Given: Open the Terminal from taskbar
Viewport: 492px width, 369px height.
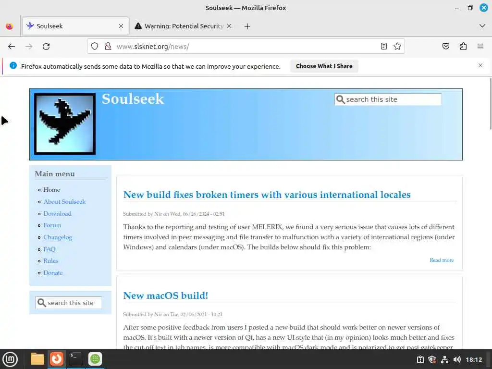Looking at the screenshot, I should coord(75,359).
